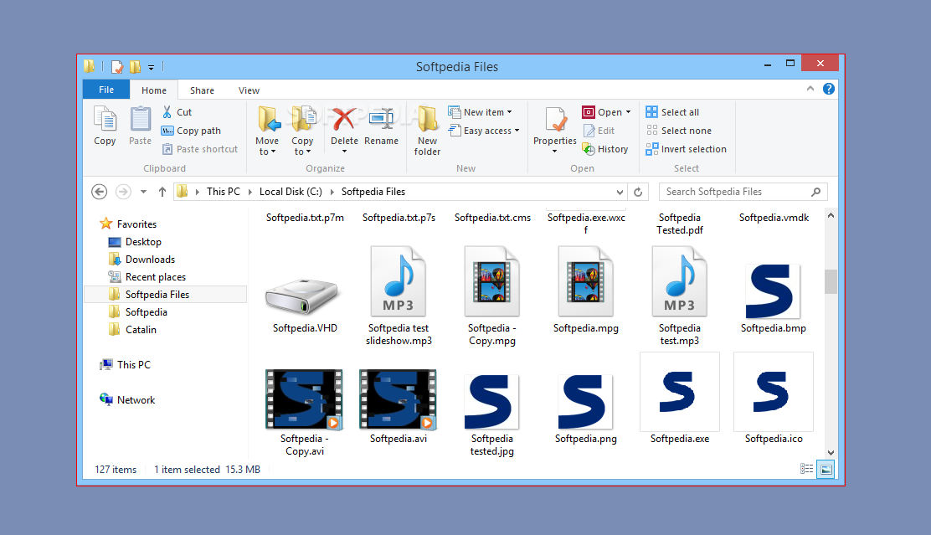Select the Softpedia.avi video
This screenshot has width=931, height=535.
point(399,407)
